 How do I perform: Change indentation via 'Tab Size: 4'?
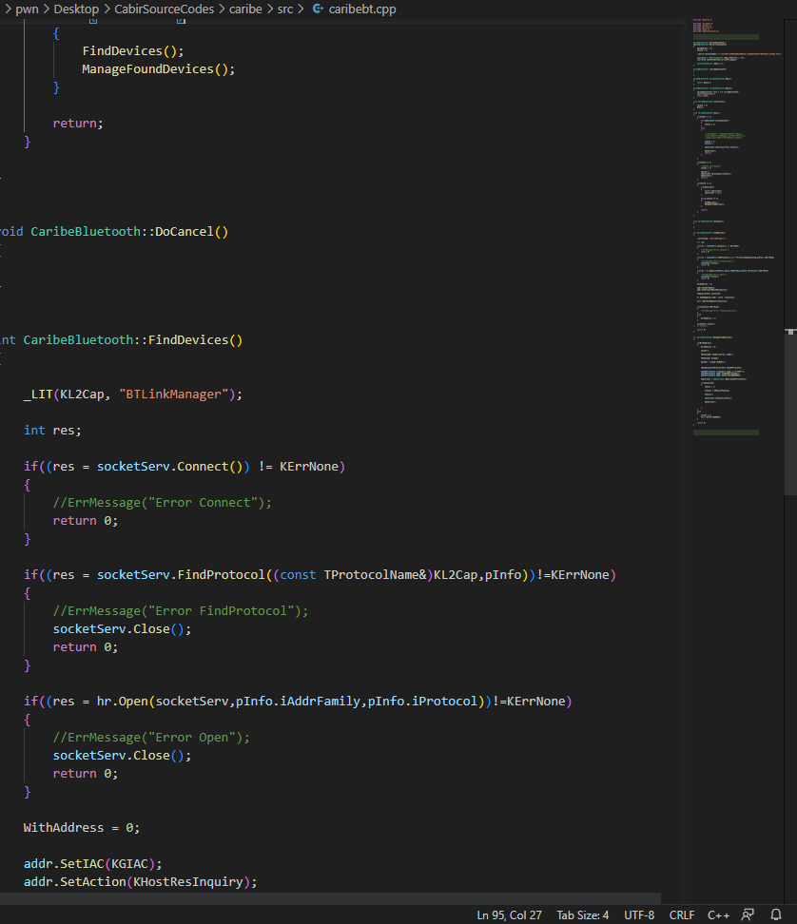582,914
